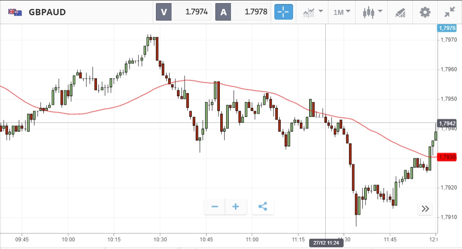Open chart settings gear
This screenshot has height=249, width=462.
click(424, 12)
